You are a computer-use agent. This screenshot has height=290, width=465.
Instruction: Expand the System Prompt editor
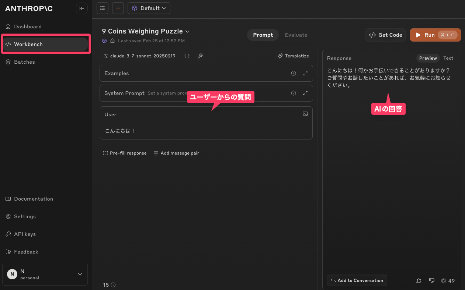(305, 93)
